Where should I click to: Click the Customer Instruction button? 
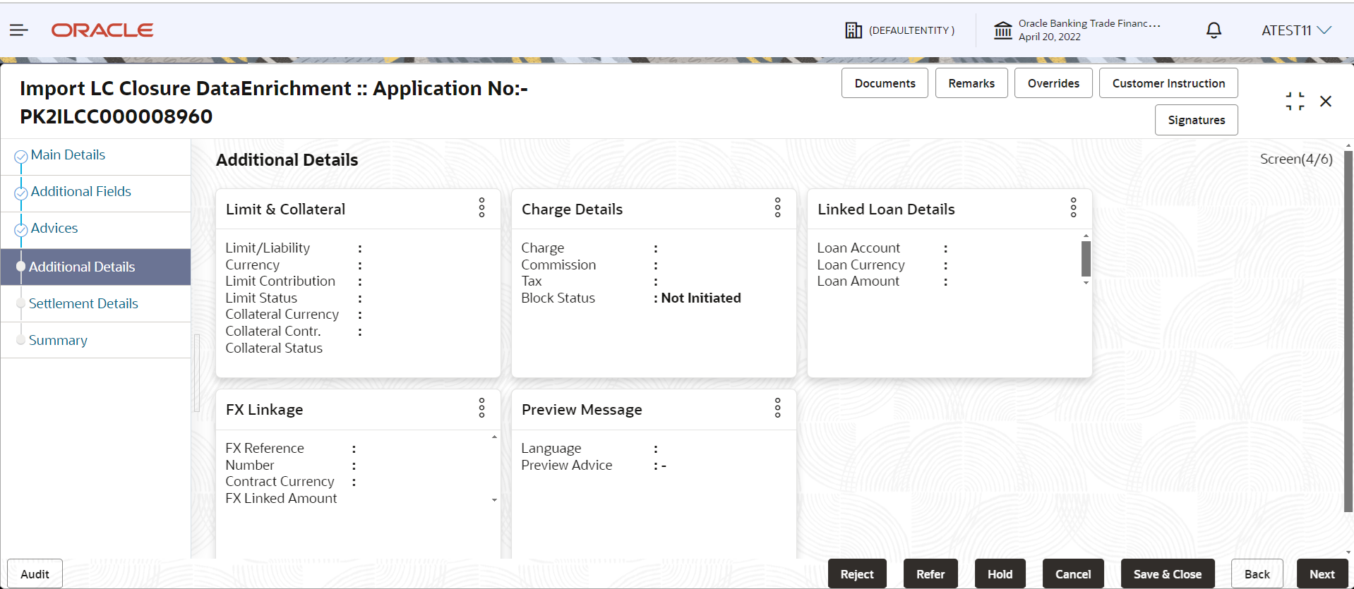pyautogui.click(x=1168, y=83)
